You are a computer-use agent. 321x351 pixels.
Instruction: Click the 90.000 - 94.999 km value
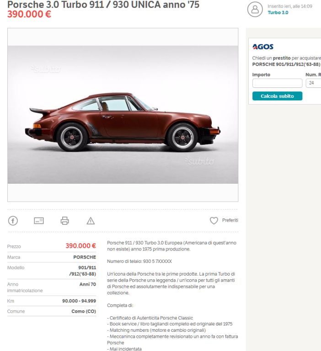pyautogui.click(x=79, y=301)
